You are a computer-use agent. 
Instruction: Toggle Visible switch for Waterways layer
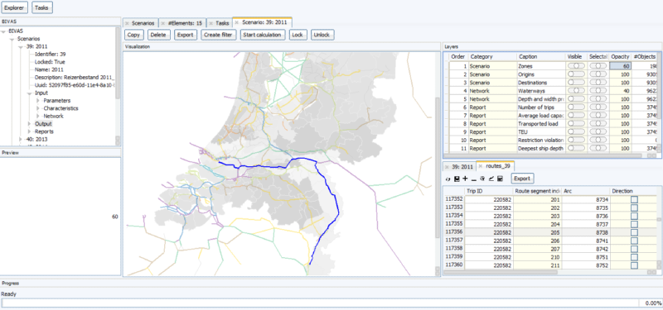coord(576,91)
